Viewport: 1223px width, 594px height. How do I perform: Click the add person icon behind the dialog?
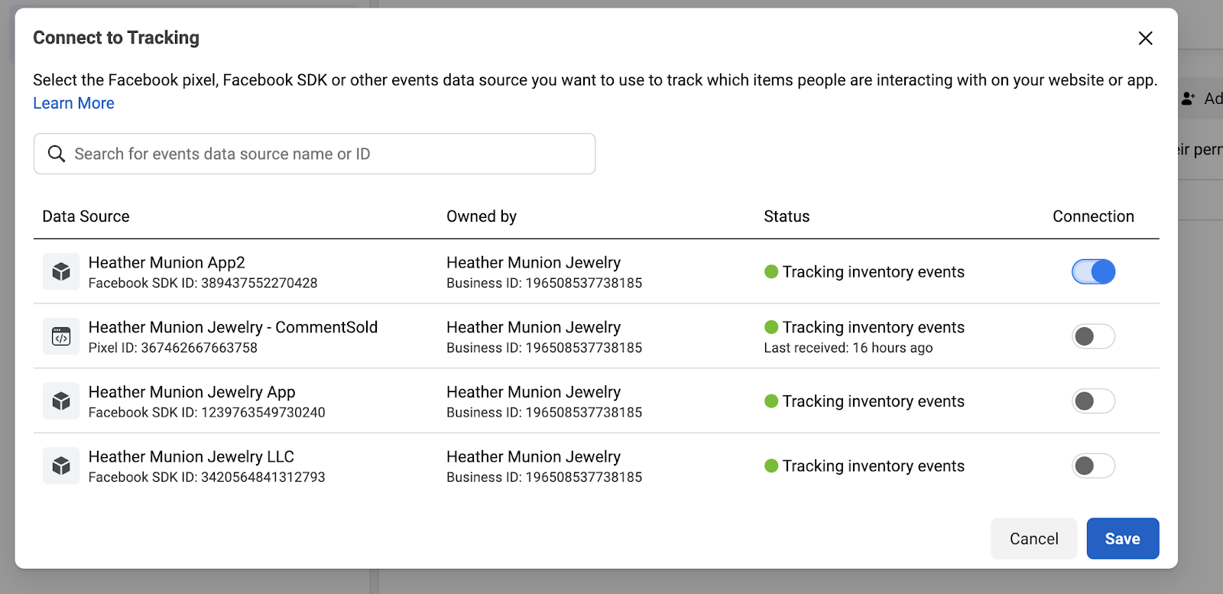pyautogui.click(x=1189, y=99)
